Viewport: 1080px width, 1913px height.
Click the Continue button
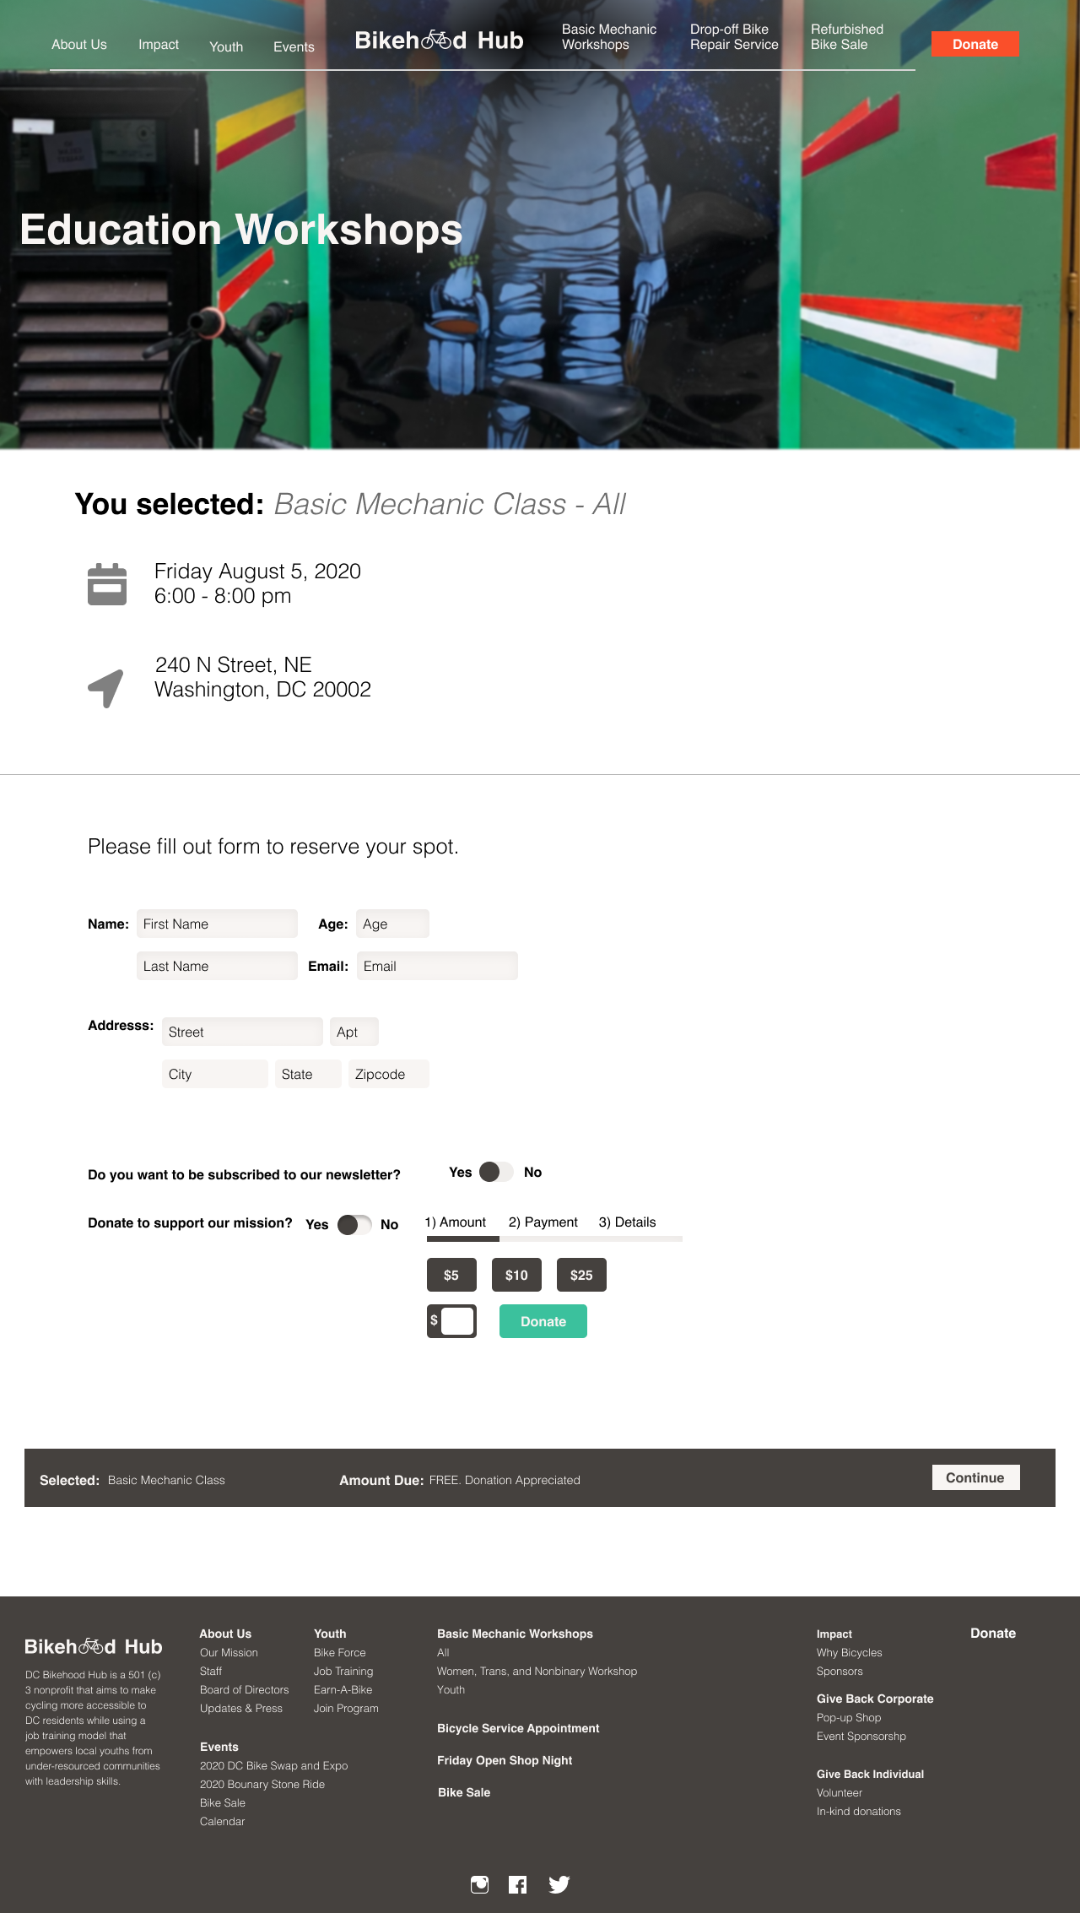pyautogui.click(x=975, y=1477)
